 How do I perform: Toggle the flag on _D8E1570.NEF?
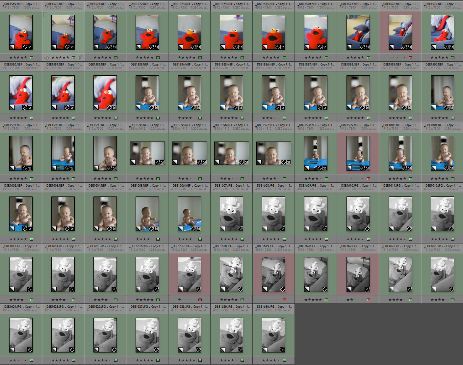pyautogui.click(x=45, y=14)
